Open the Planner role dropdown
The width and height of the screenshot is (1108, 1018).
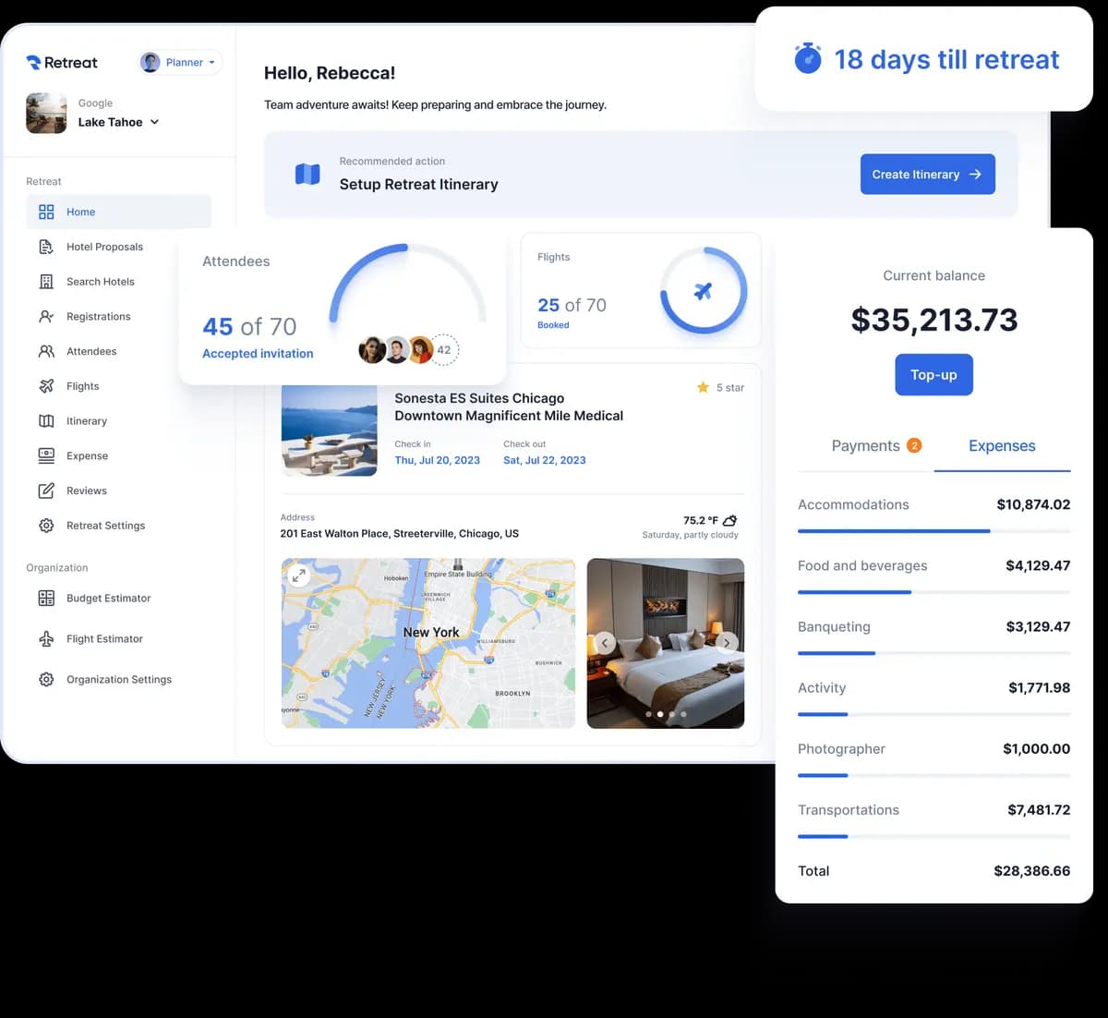[x=181, y=62]
